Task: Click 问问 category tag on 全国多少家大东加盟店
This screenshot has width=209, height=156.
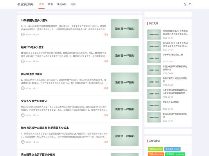Action: tap(106, 115)
